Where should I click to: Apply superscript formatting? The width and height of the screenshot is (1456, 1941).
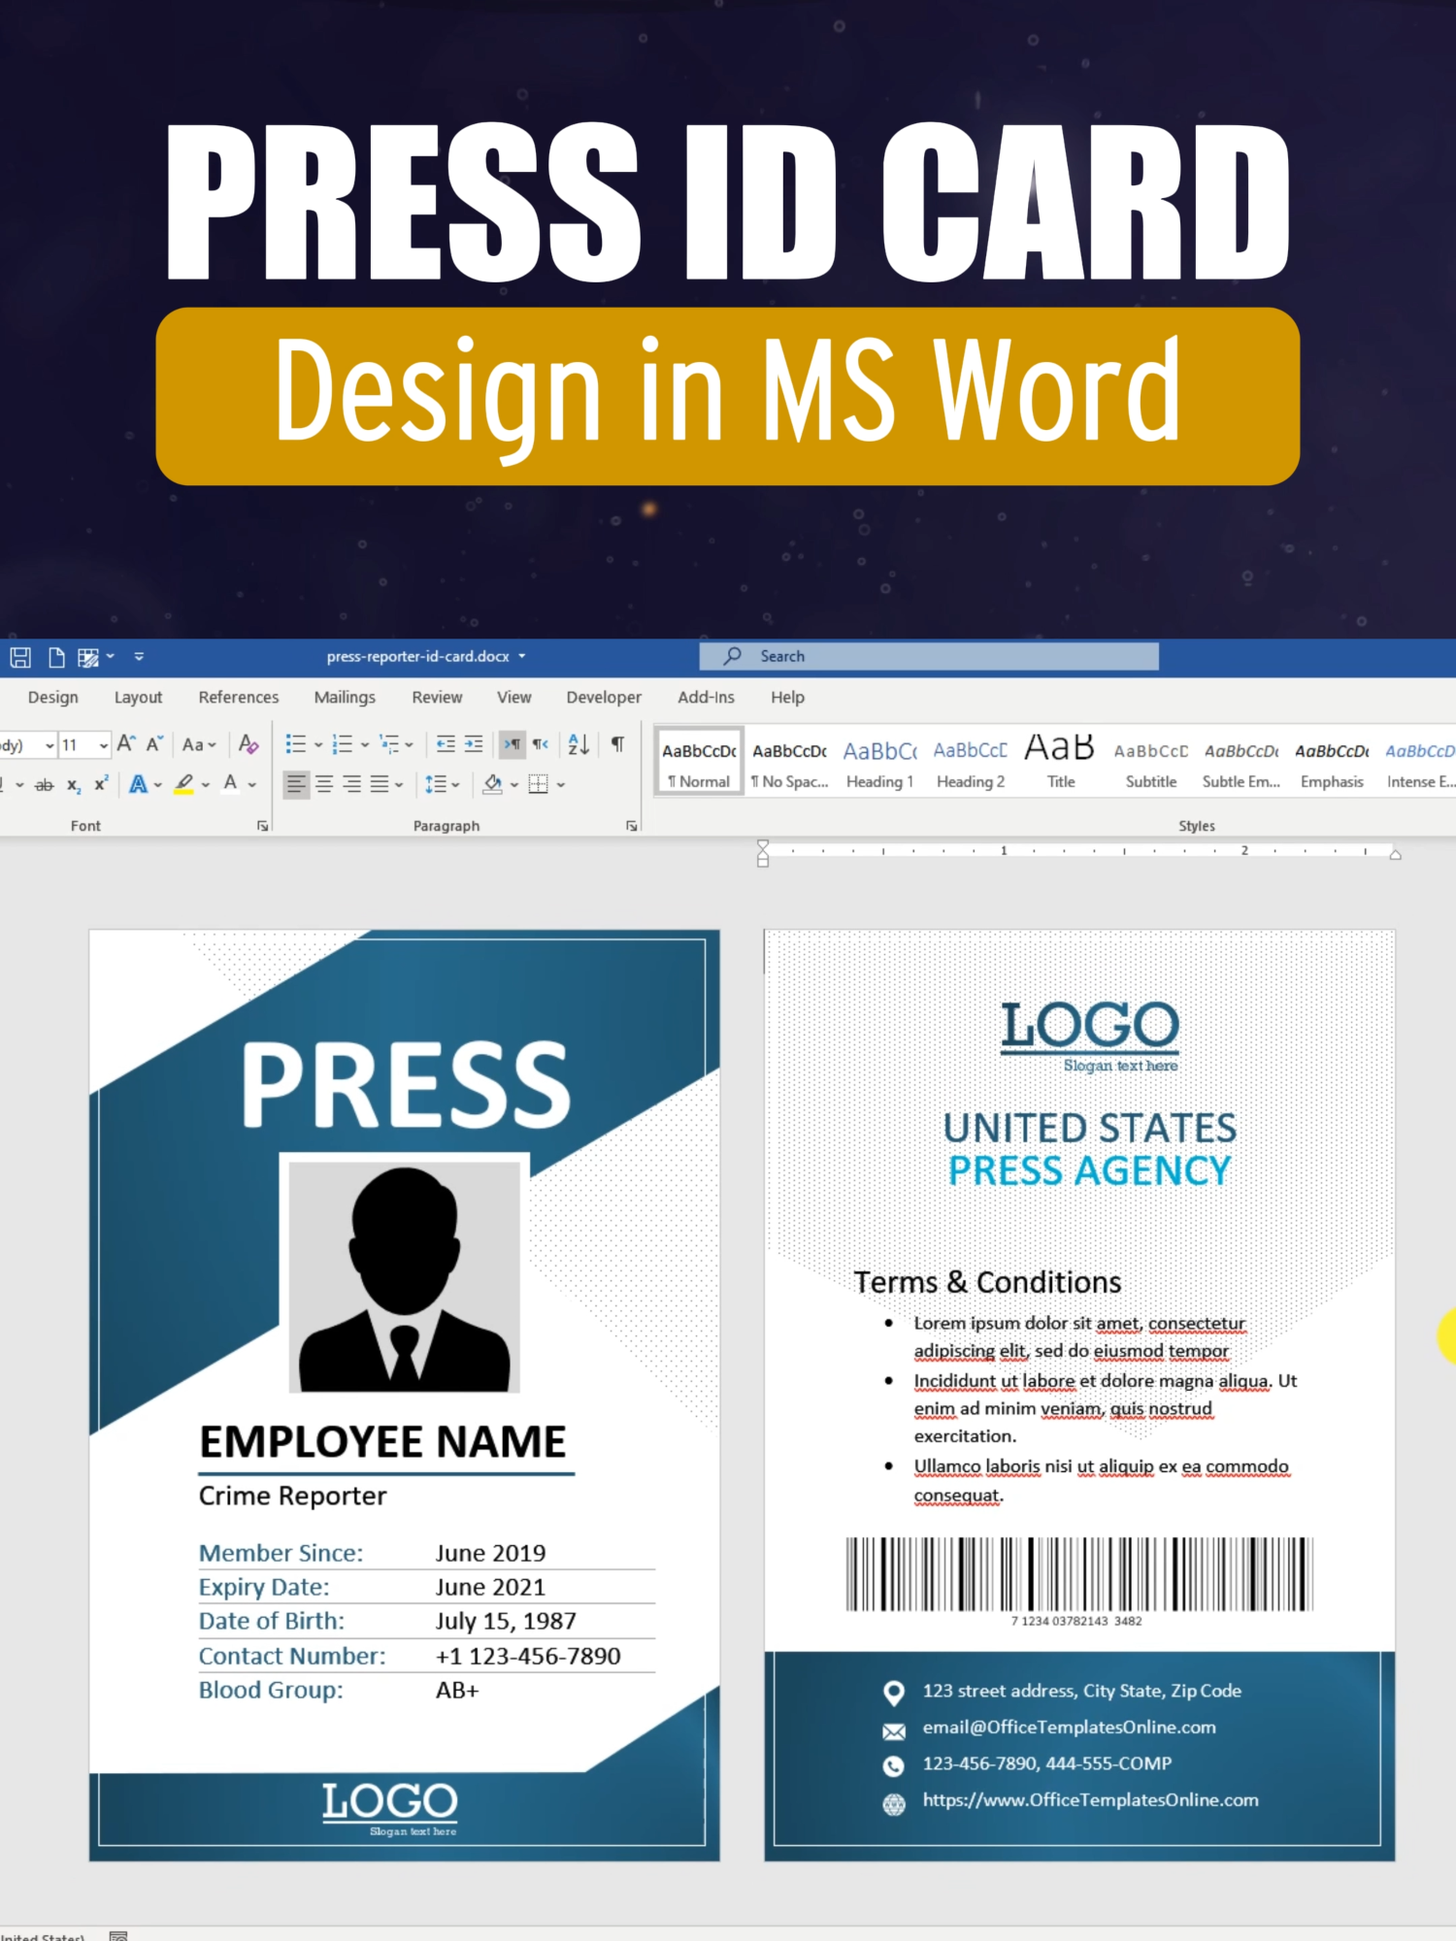[101, 784]
